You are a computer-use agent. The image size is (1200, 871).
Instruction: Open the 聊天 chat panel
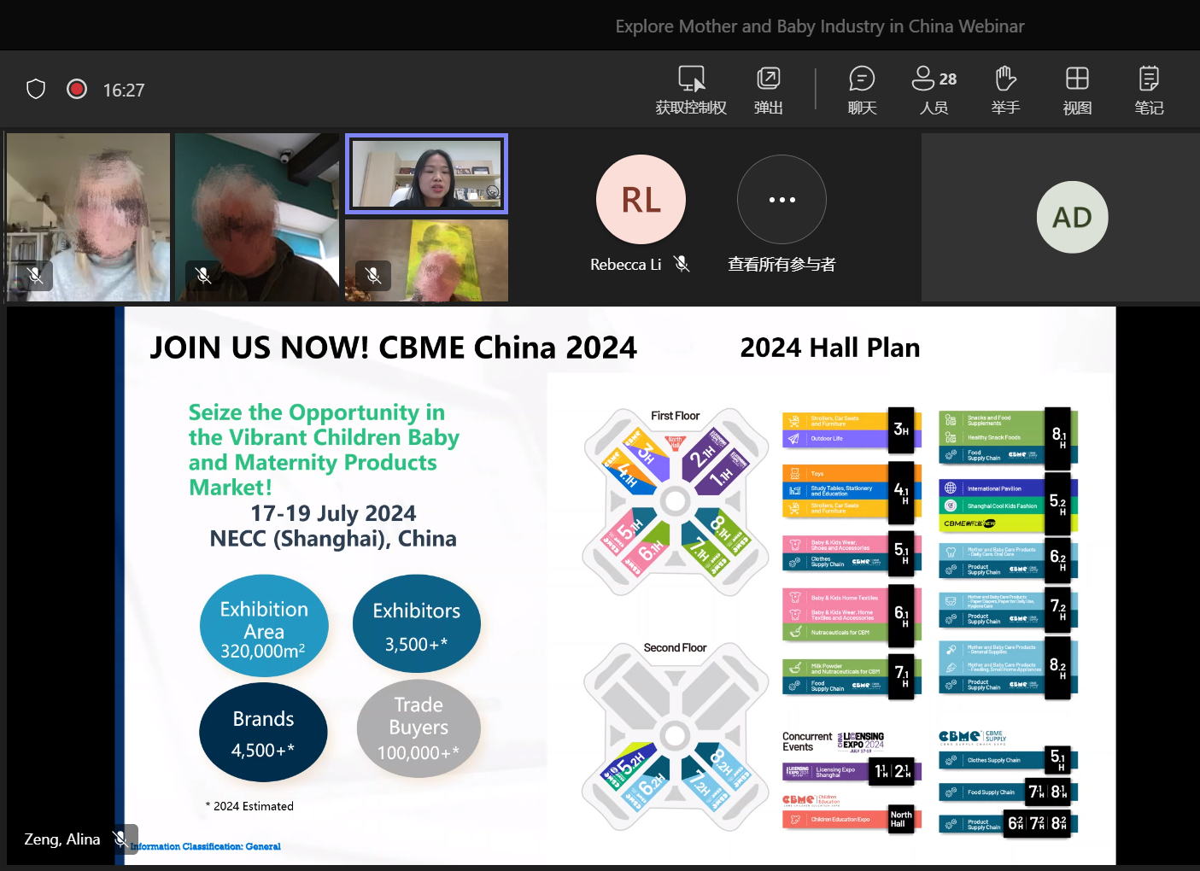tap(862, 90)
